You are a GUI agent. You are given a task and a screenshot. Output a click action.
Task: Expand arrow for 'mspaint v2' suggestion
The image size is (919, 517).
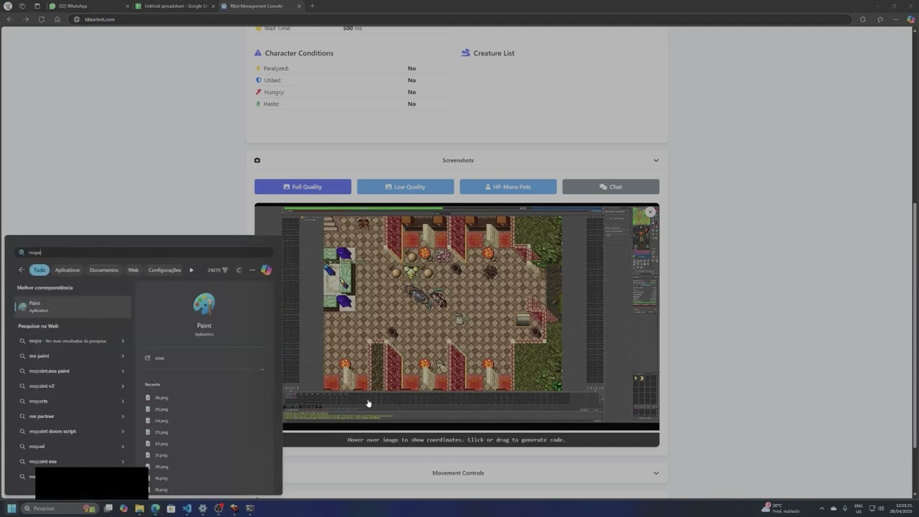[123, 386]
